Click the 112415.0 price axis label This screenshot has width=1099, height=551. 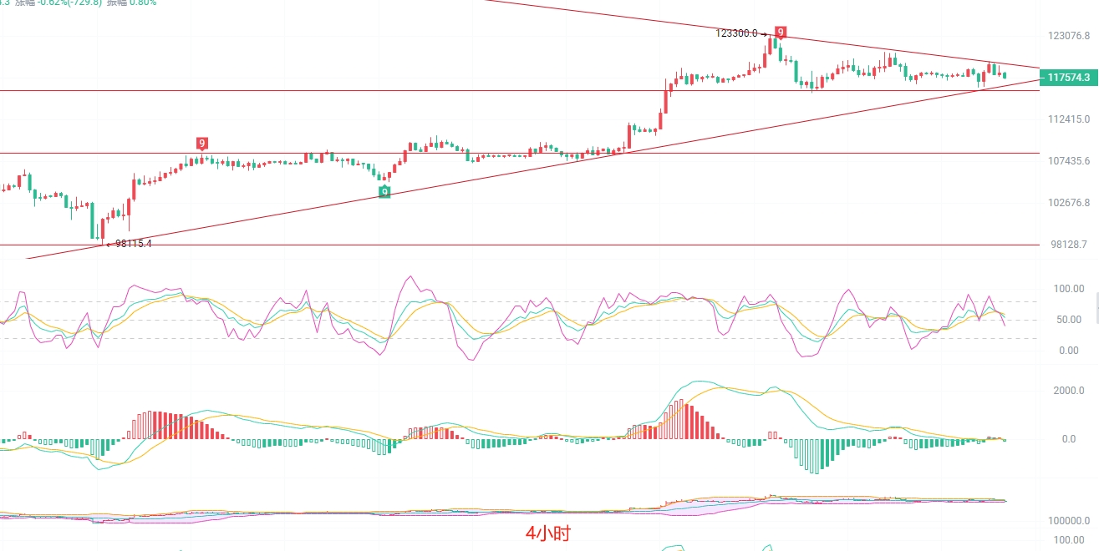click(1068, 119)
